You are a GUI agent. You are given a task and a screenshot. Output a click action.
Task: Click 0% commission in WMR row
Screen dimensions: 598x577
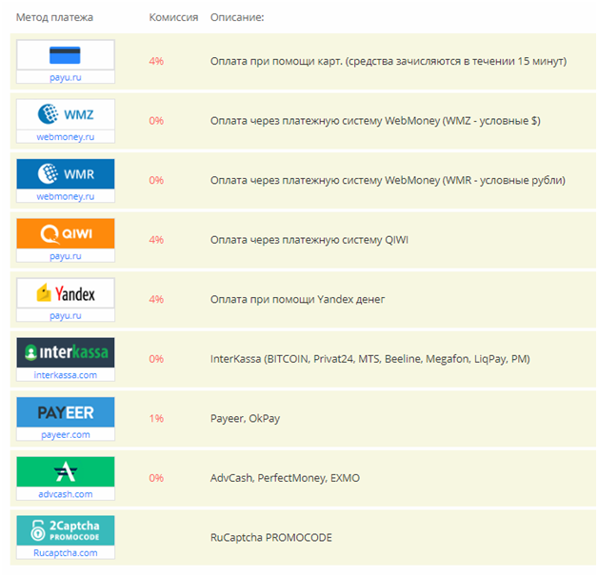156,180
